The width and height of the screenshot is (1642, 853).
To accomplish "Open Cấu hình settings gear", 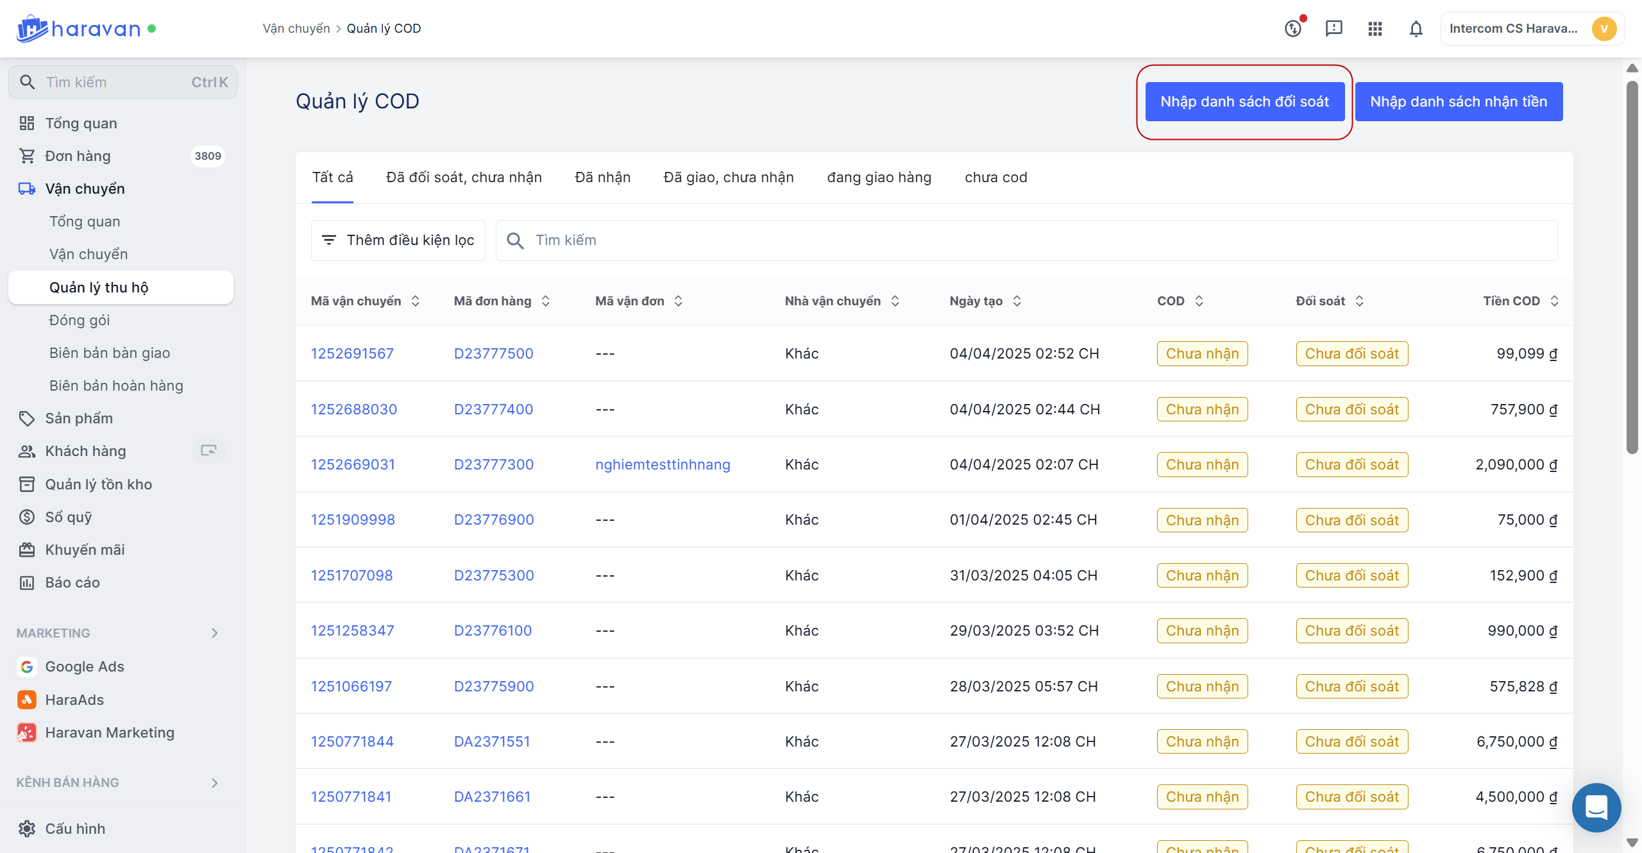I will point(27,829).
